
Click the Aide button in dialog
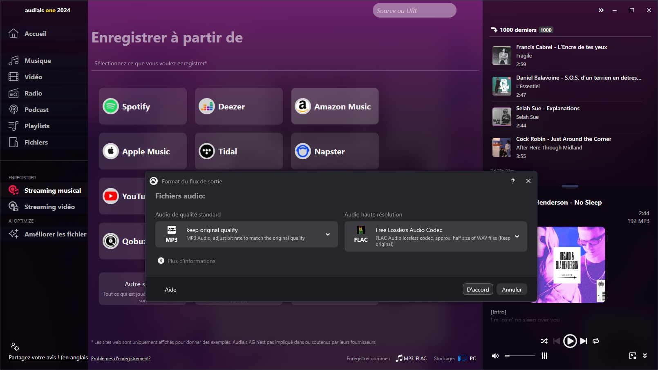pos(170,290)
